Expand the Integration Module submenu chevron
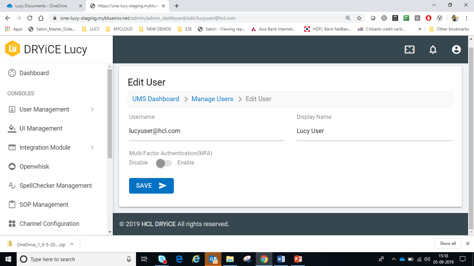The image size is (474, 266). pos(92,148)
